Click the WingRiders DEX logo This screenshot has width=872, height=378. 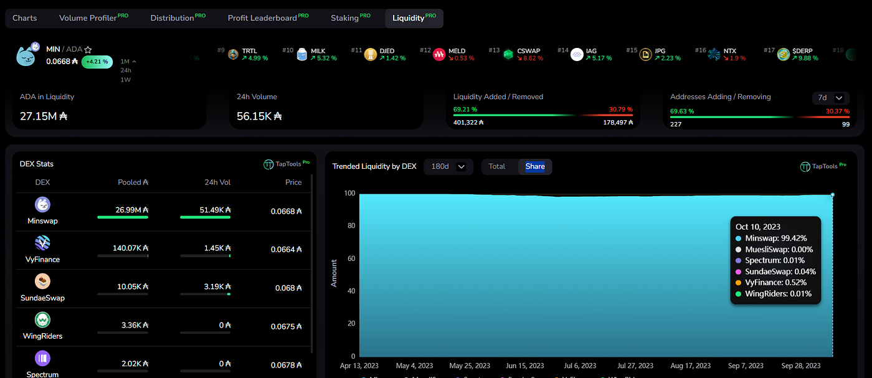pyautogui.click(x=43, y=320)
